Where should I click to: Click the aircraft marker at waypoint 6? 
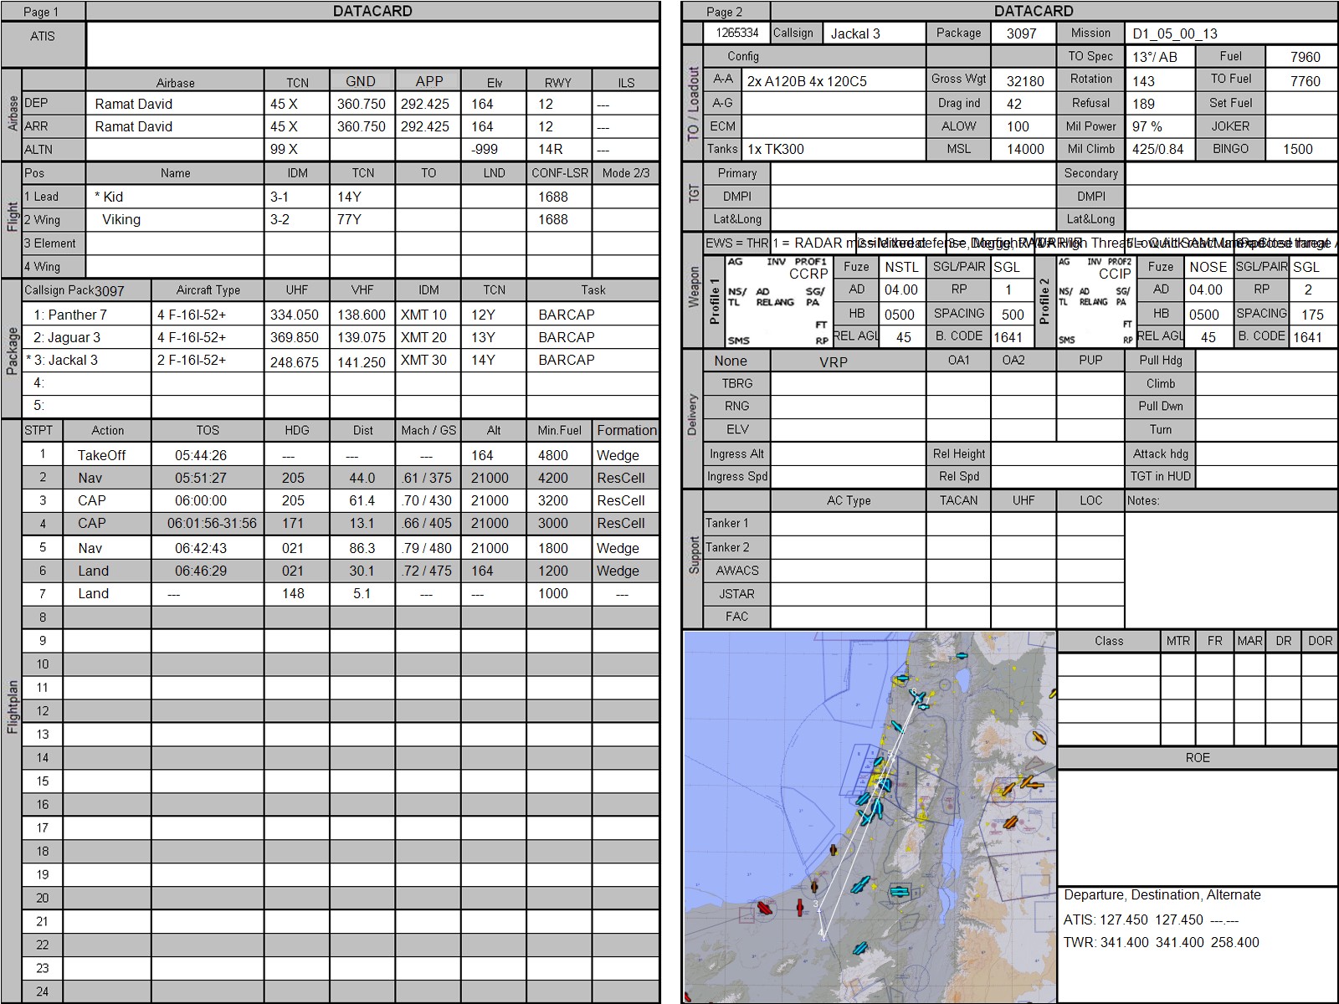click(x=918, y=697)
